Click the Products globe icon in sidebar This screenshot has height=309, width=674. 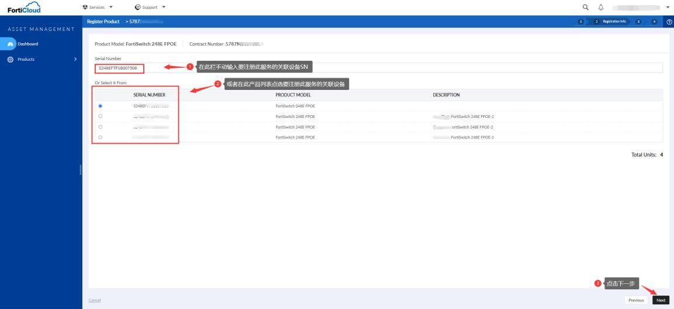point(10,59)
